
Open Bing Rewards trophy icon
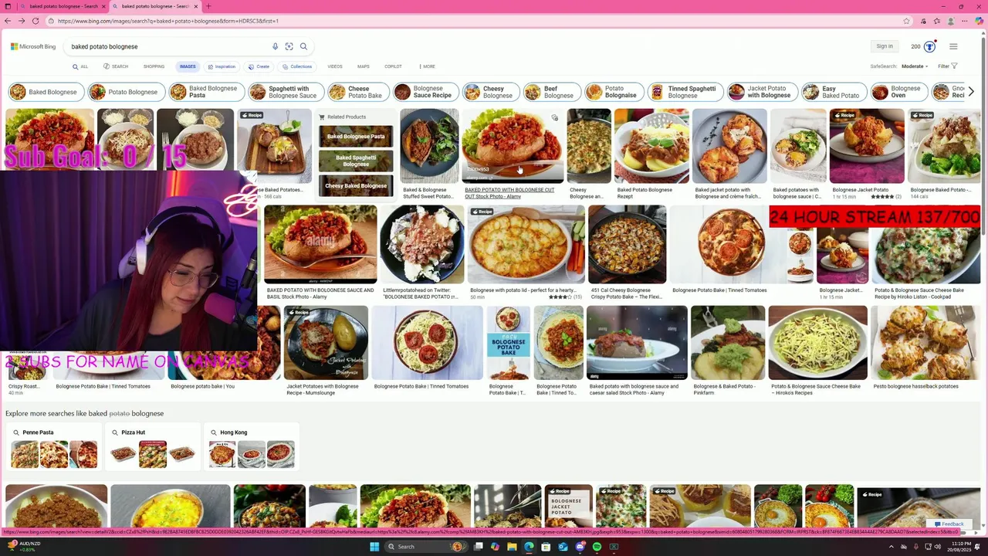coord(929,46)
